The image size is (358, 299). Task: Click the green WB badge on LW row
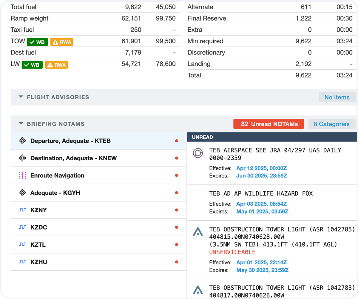pos(32,65)
